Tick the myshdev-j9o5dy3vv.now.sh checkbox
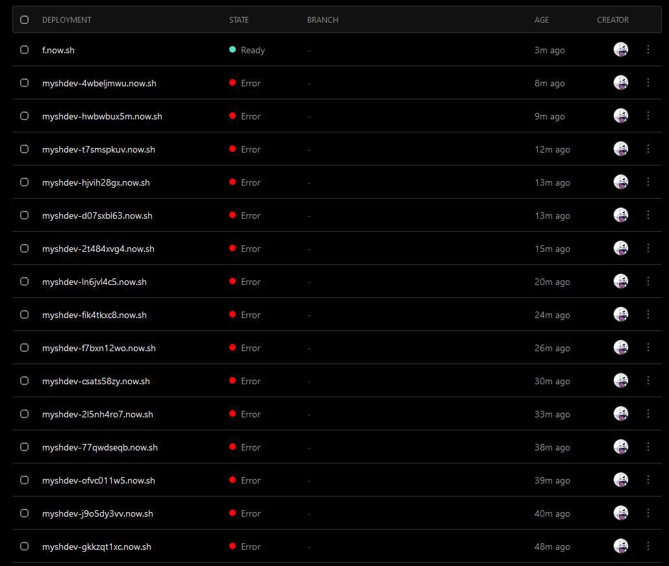The width and height of the screenshot is (669, 566). pos(24,513)
